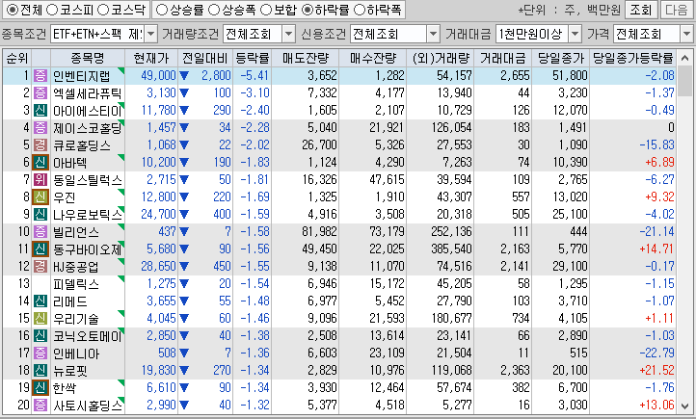Click the green corner marker on 아바텍
Screen dimensions: 696x419
click(x=121, y=157)
